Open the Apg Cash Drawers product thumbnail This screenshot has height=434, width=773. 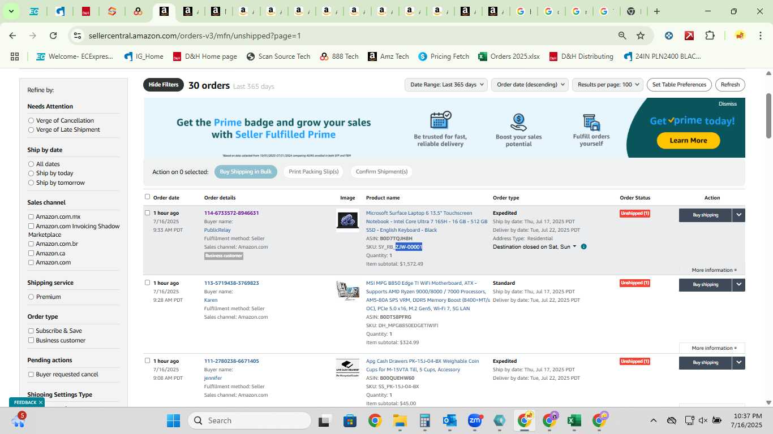[347, 368]
